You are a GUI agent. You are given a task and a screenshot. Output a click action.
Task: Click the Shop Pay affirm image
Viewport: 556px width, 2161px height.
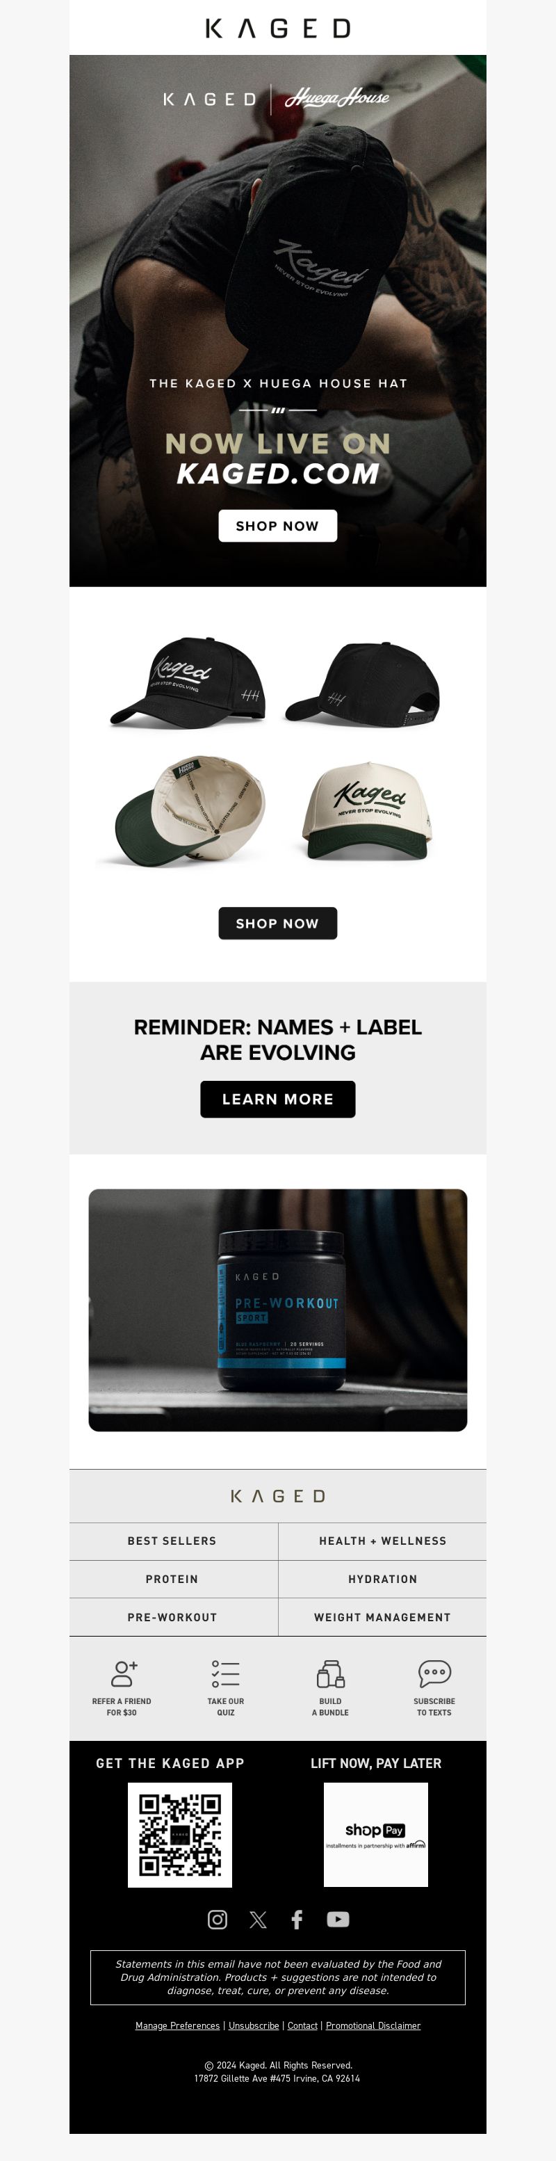tap(376, 1835)
